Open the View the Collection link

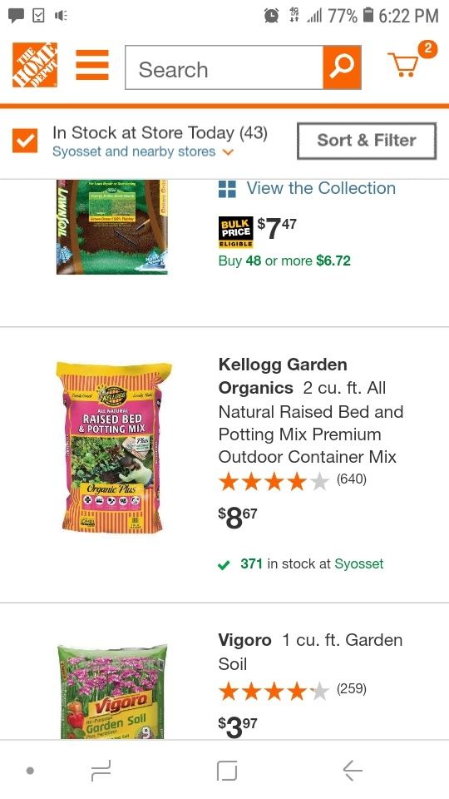[x=321, y=188]
